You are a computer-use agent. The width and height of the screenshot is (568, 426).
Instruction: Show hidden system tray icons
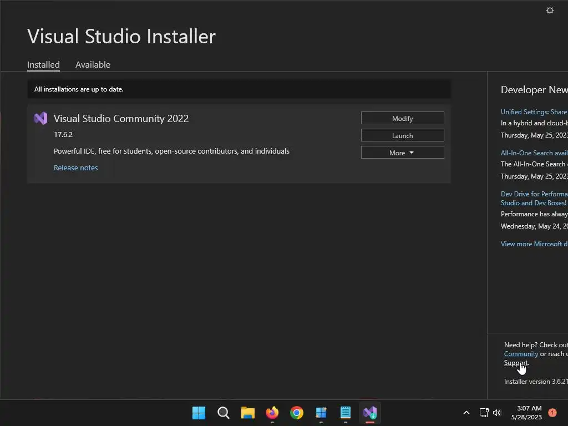point(466,413)
